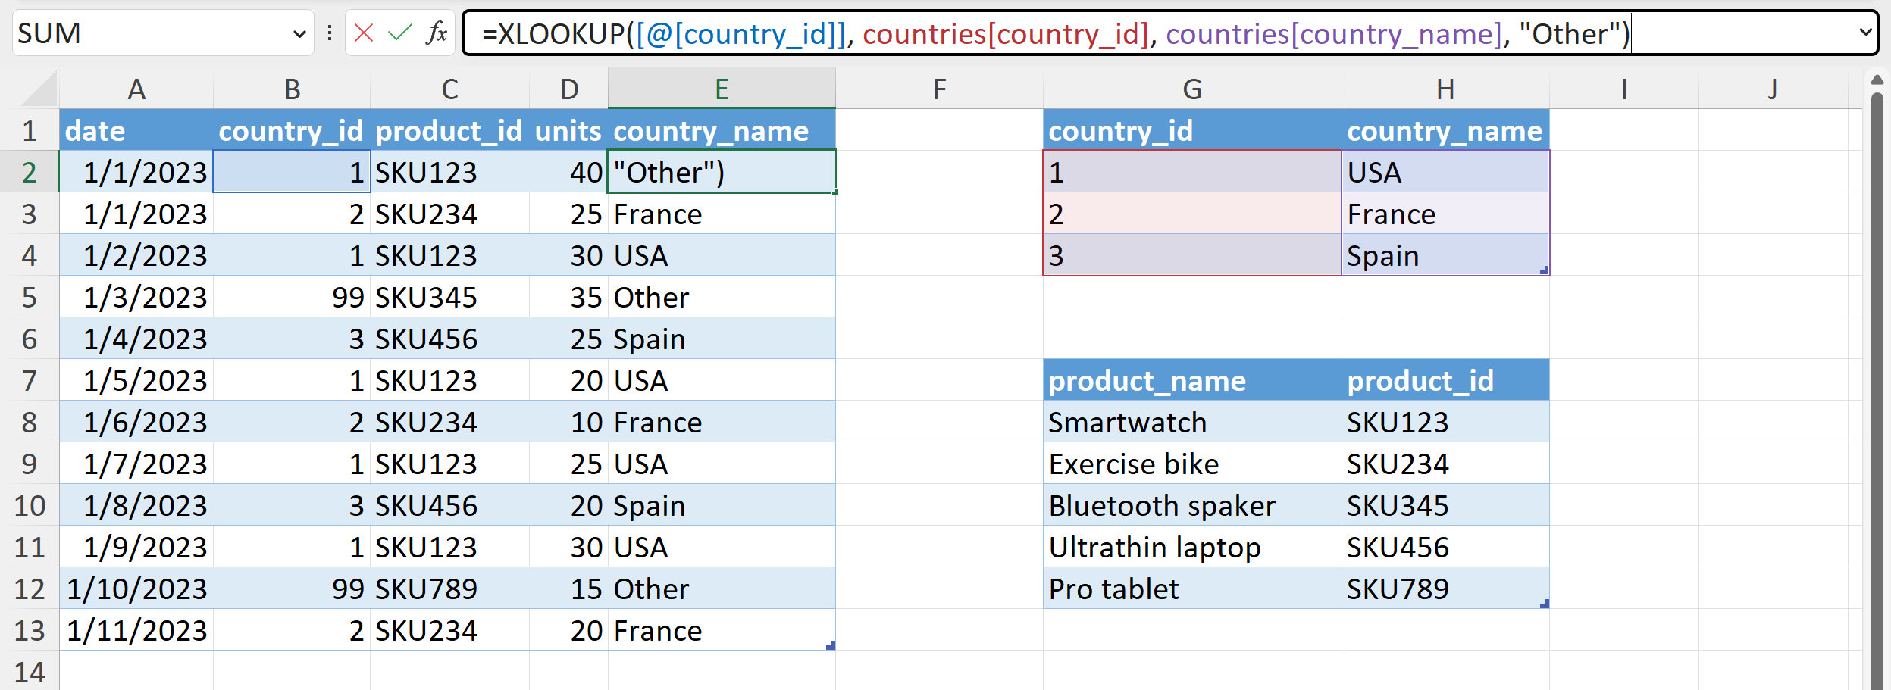Open the Name Box dropdown
This screenshot has height=690, width=1891.
299,33
